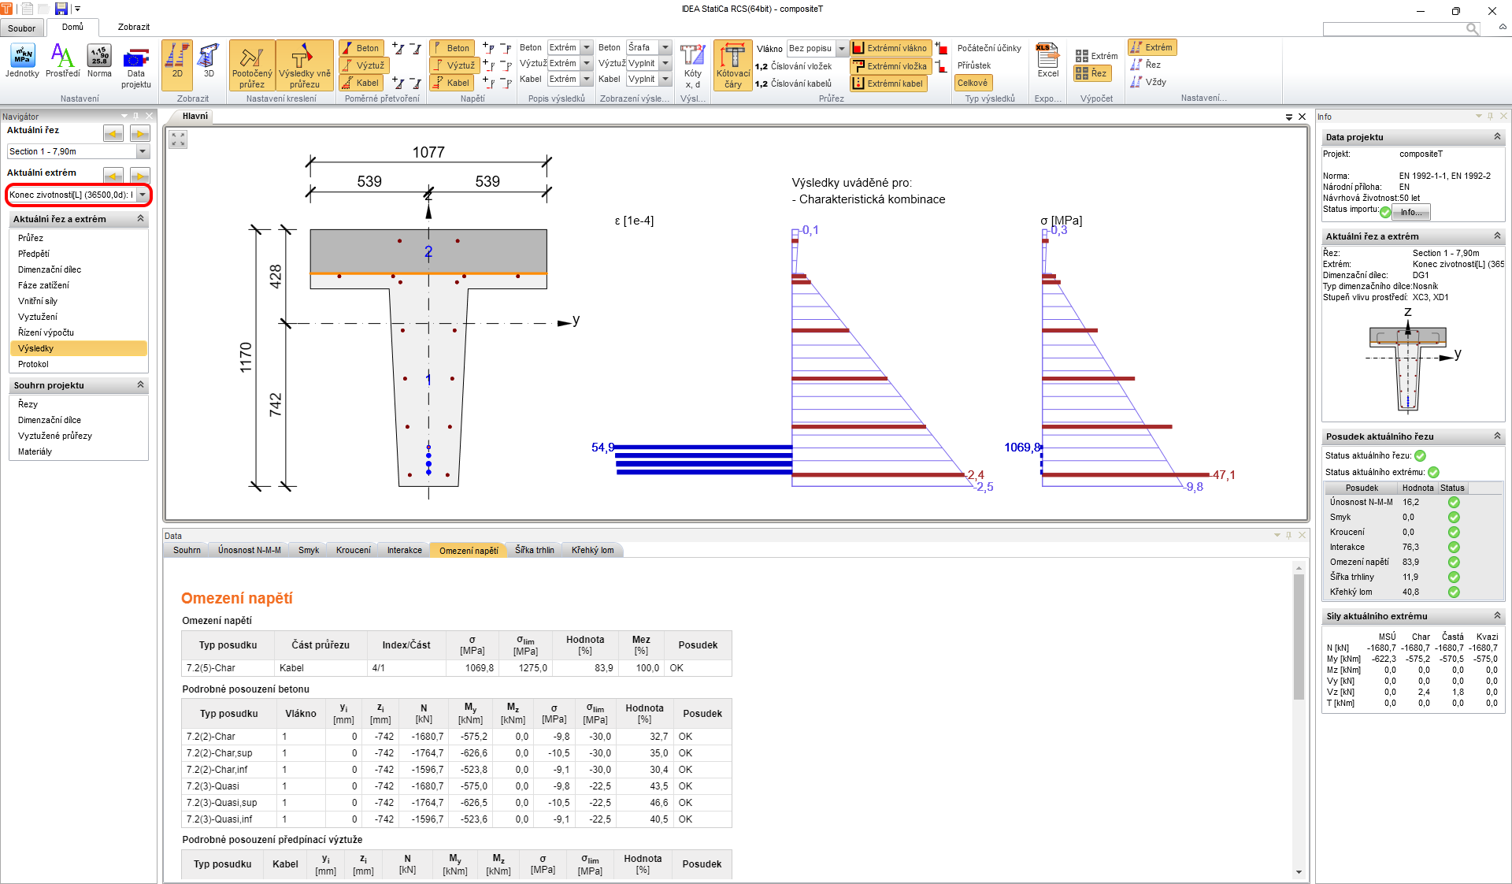This screenshot has width=1512, height=884.
Task: Switch to Šířka trhlin tab
Action: click(535, 550)
